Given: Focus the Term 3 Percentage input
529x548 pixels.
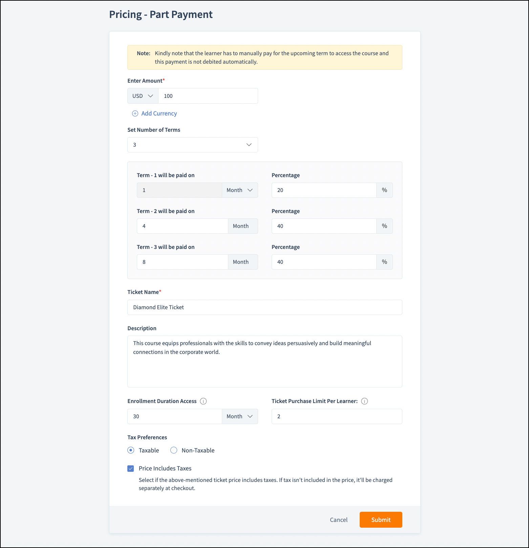Looking at the screenshot, I should [x=324, y=262].
